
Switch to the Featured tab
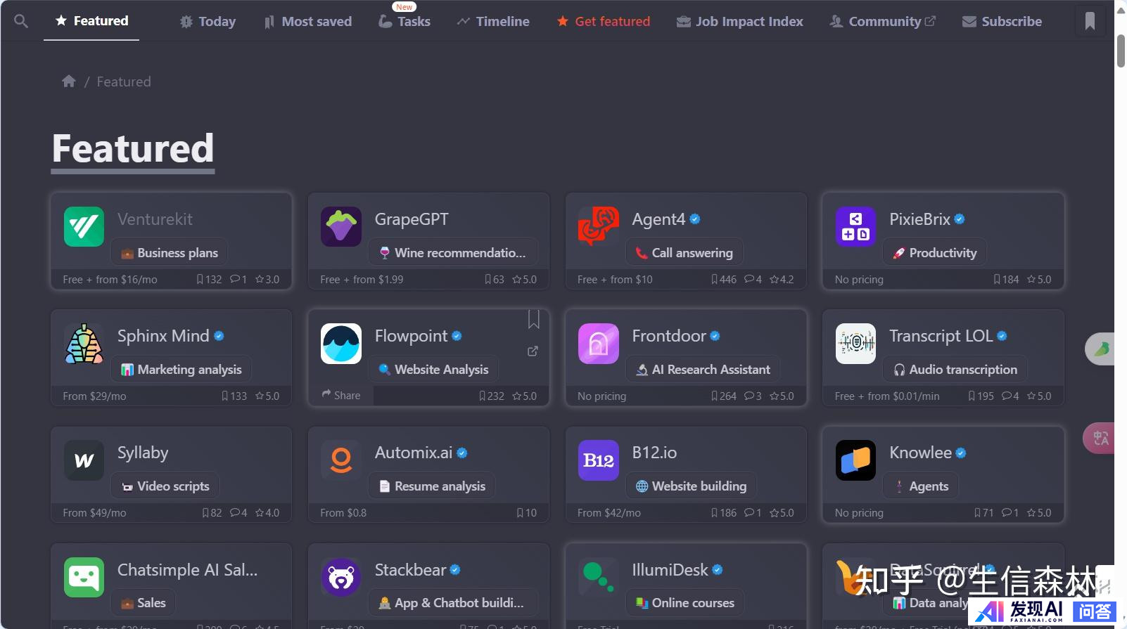91,21
